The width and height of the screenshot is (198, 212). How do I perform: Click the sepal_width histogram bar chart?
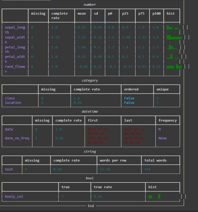pos(174,37)
